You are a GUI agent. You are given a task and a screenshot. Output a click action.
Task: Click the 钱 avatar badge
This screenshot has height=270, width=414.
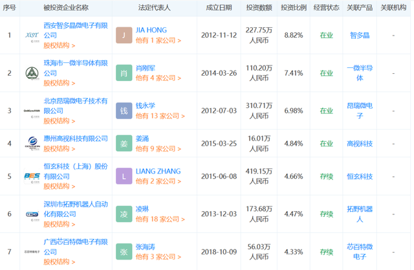coord(124,111)
